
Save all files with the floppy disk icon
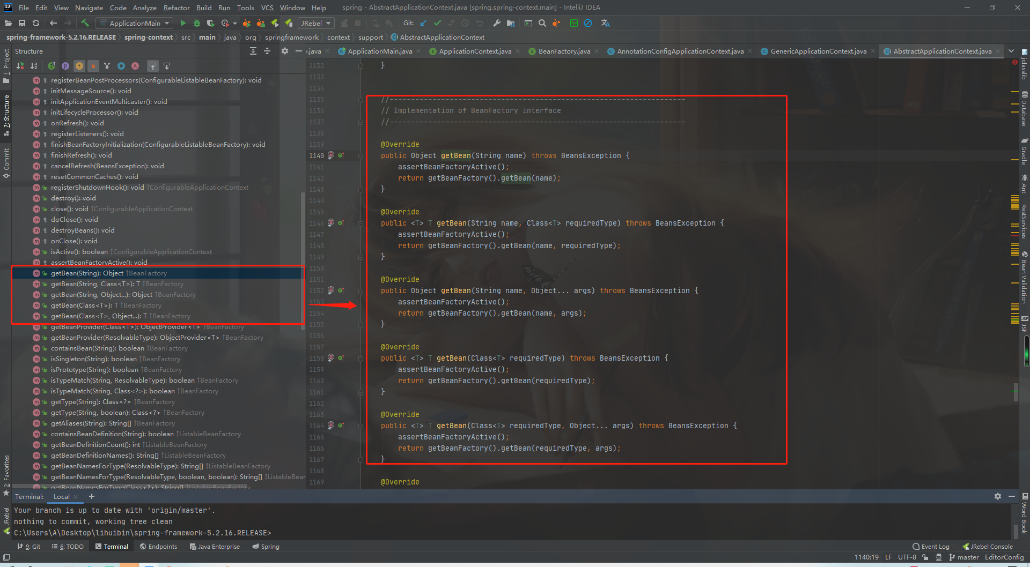click(22, 23)
